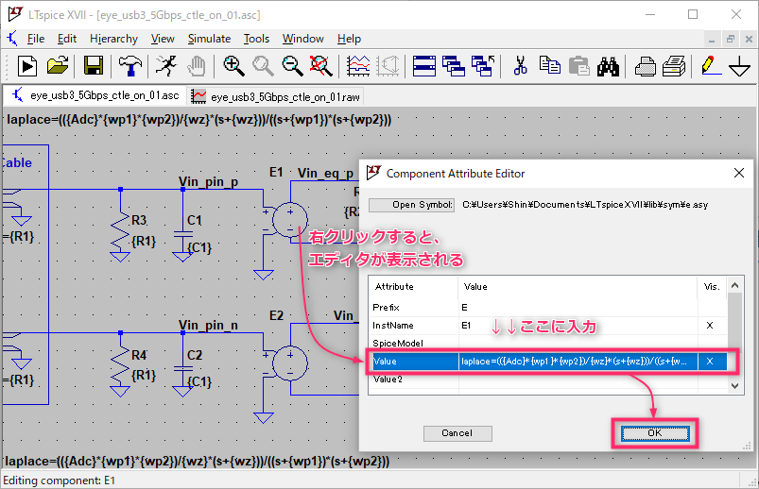
Task: Open Print Setup icon
Action: 674,66
